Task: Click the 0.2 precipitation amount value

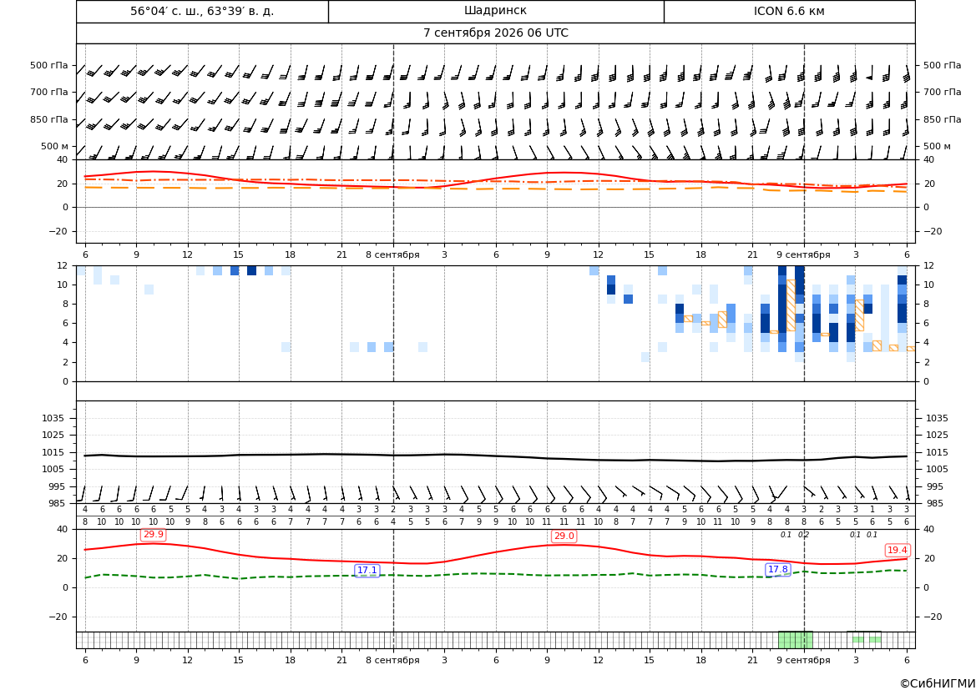Action: (803, 535)
